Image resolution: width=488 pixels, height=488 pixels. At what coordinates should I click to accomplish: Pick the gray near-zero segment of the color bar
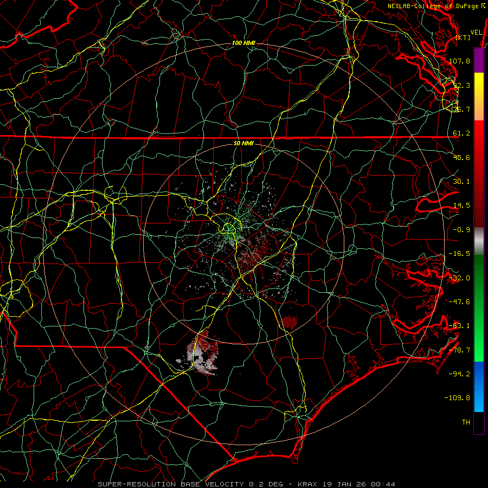click(x=479, y=241)
